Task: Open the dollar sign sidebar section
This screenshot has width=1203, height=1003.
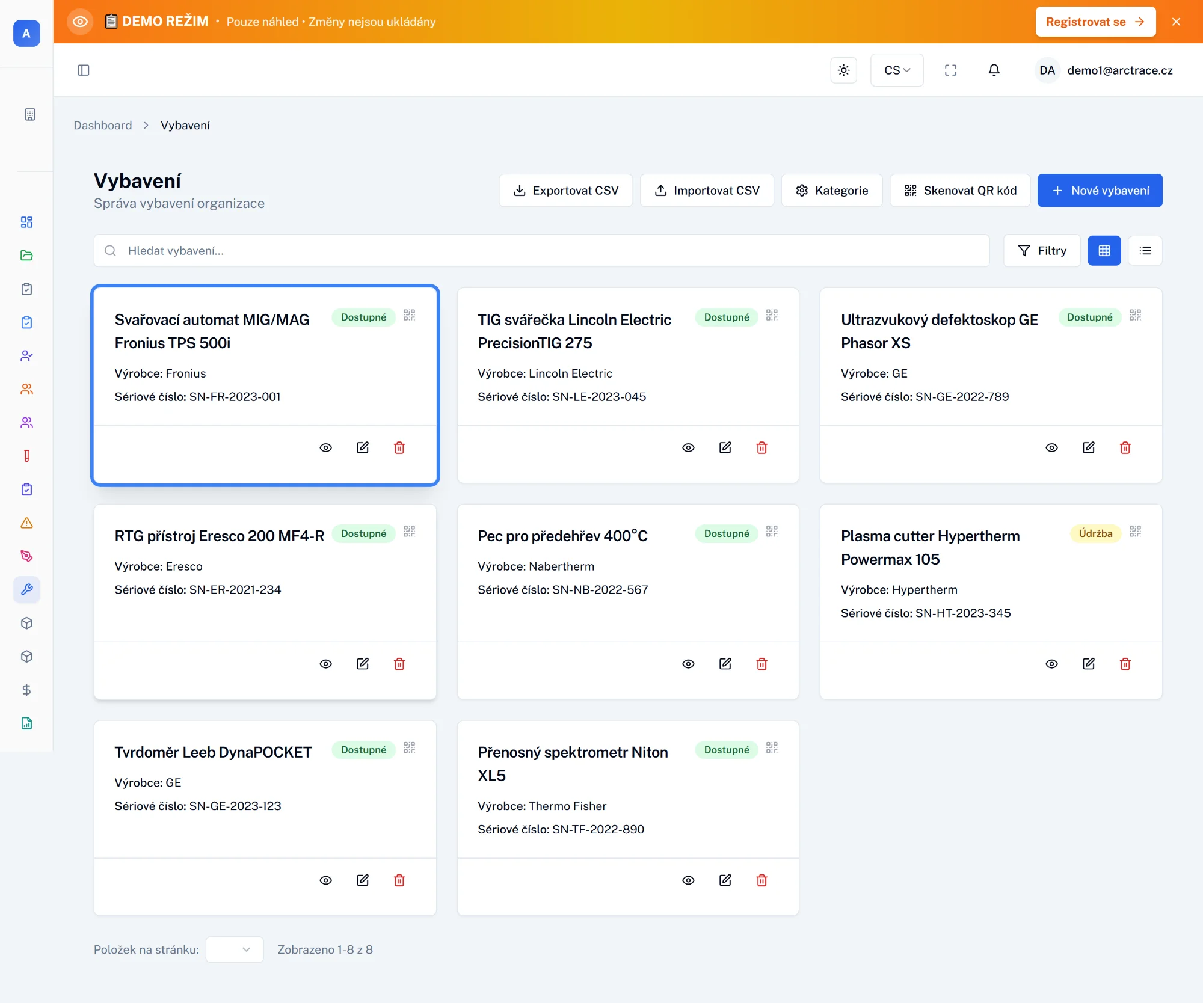Action: click(26, 690)
